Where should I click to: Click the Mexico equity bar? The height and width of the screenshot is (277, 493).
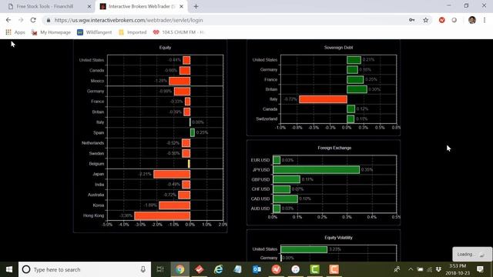point(179,81)
